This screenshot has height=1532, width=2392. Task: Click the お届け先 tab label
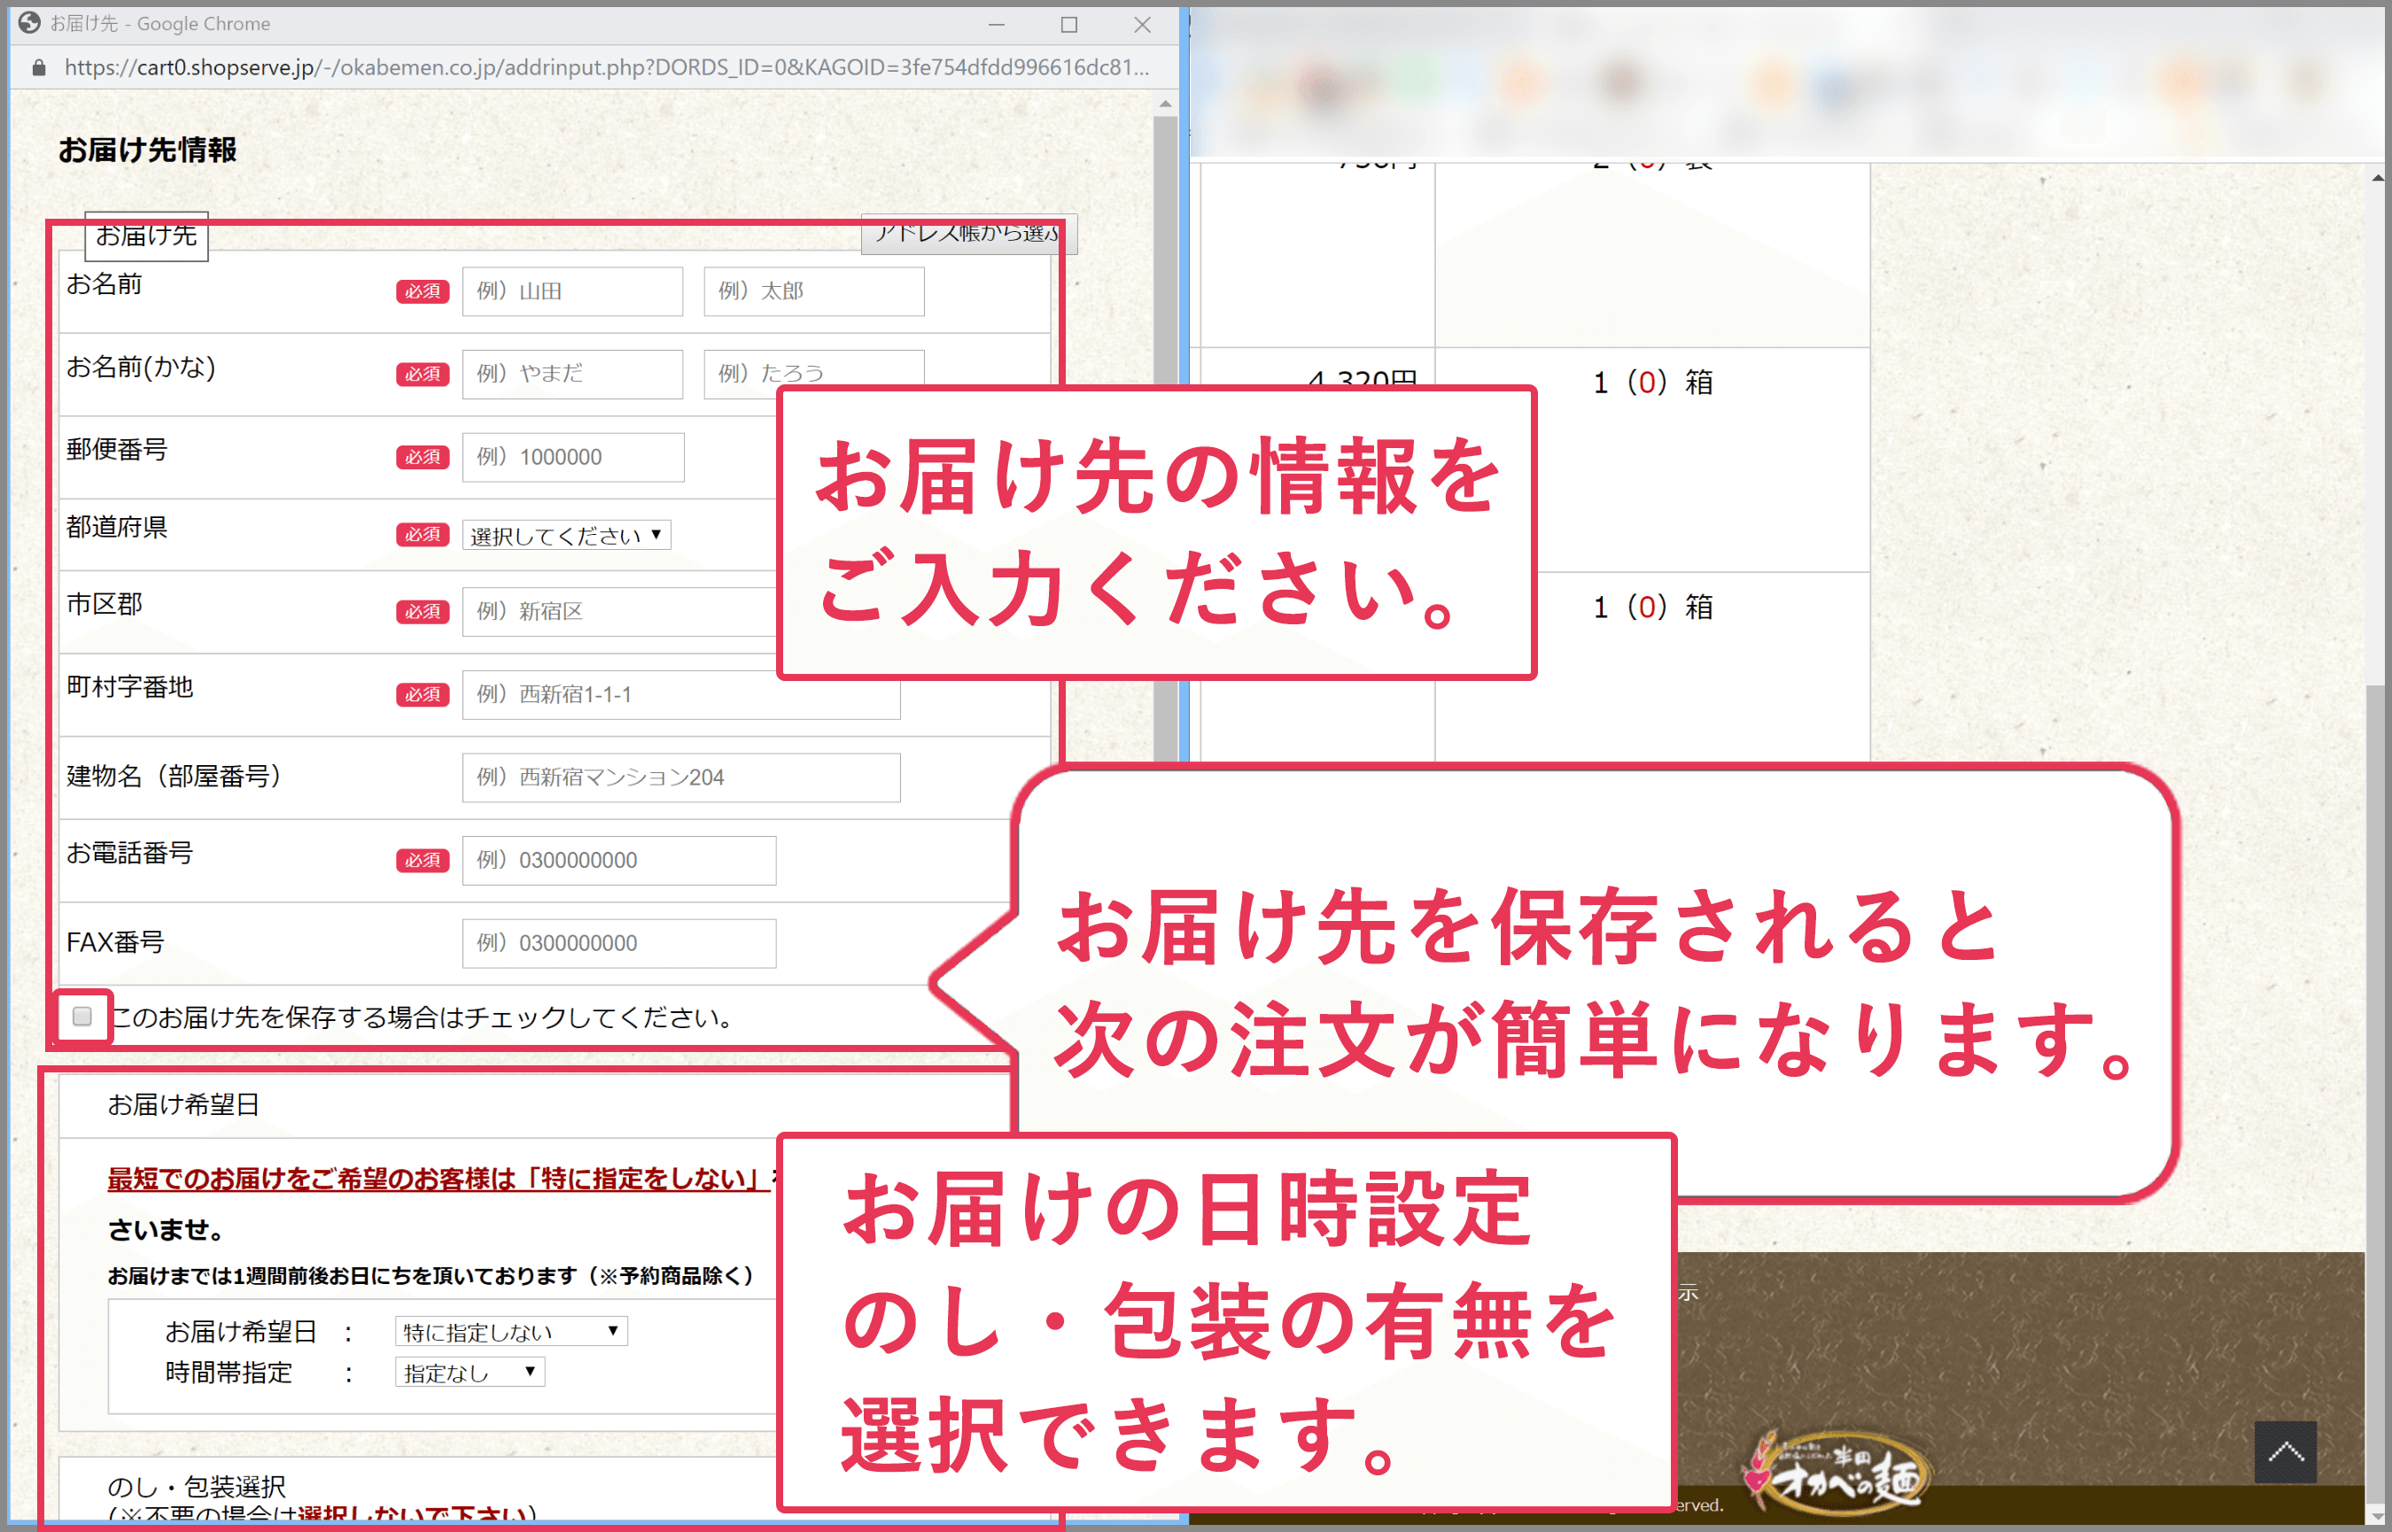point(146,236)
